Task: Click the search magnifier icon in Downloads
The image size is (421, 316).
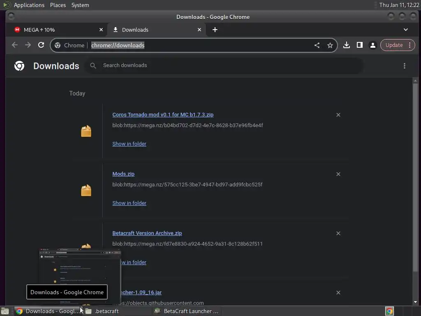Action: coord(93,65)
